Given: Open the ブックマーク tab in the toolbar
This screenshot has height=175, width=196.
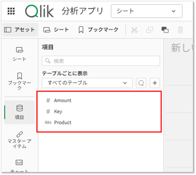Looking at the screenshot, I should pos(98,30).
